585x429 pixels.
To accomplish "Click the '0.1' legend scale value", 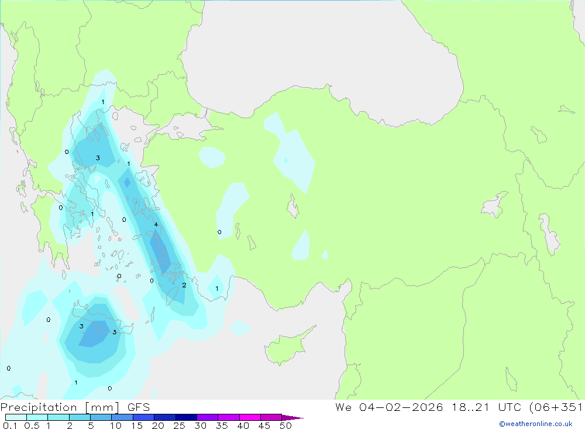I will point(10,425).
